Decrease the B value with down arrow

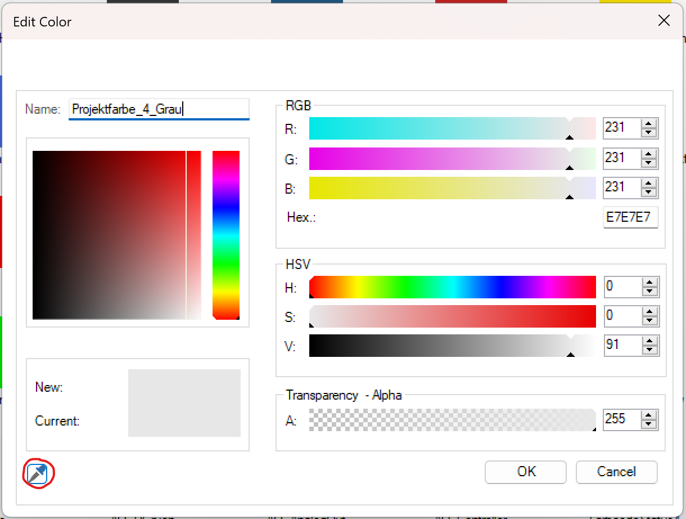coord(649,192)
